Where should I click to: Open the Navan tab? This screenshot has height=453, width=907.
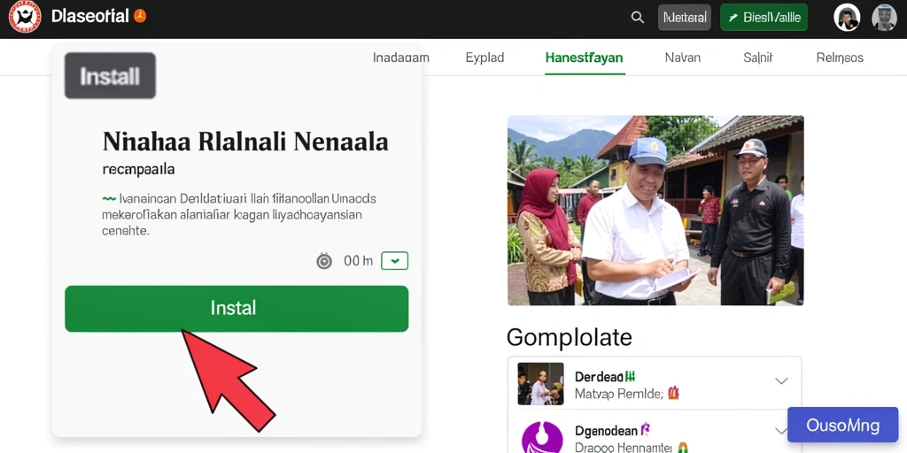[683, 58]
